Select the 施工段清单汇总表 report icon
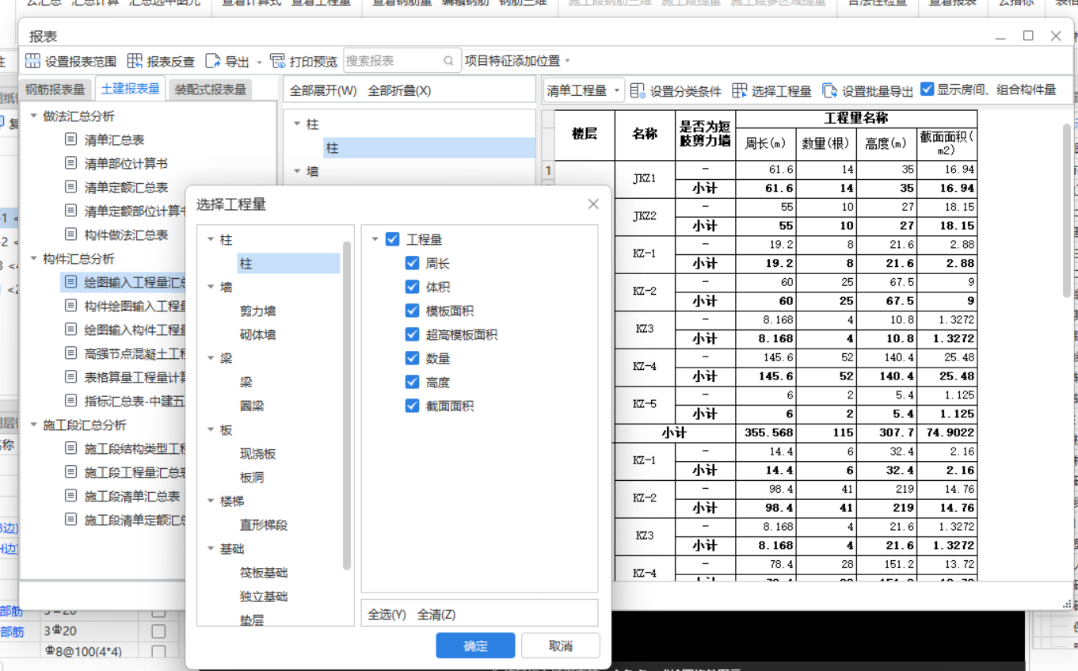This screenshot has height=671, width=1078. tap(71, 496)
